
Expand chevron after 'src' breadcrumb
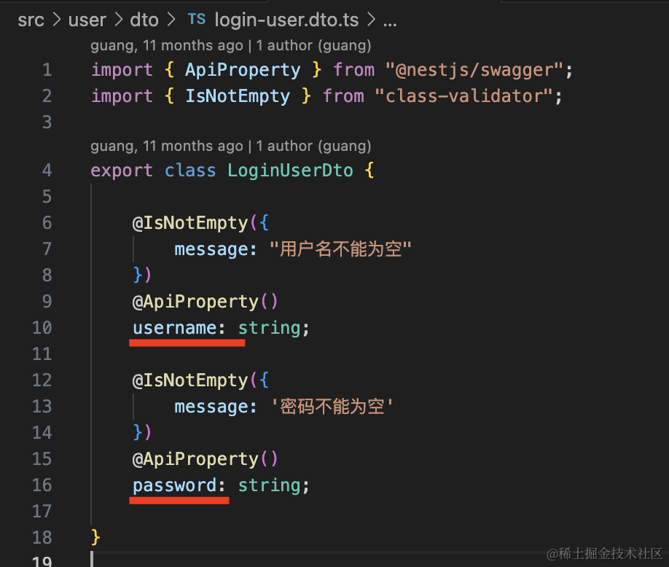[56, 19]
